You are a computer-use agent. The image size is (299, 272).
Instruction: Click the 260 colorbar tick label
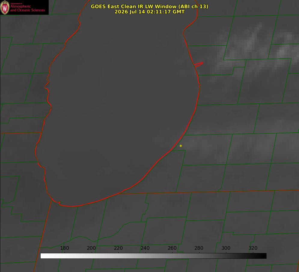pos(172,248)
